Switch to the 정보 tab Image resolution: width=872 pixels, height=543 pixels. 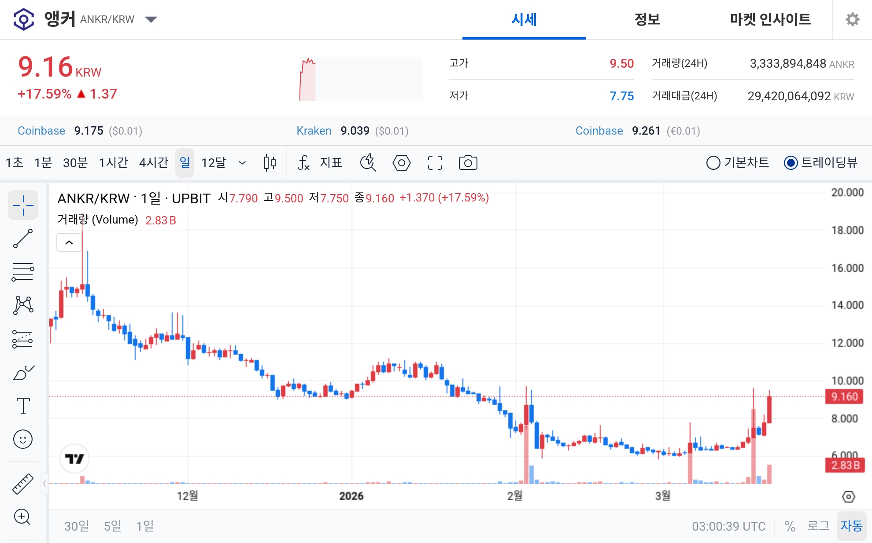(x=647, y=19)
